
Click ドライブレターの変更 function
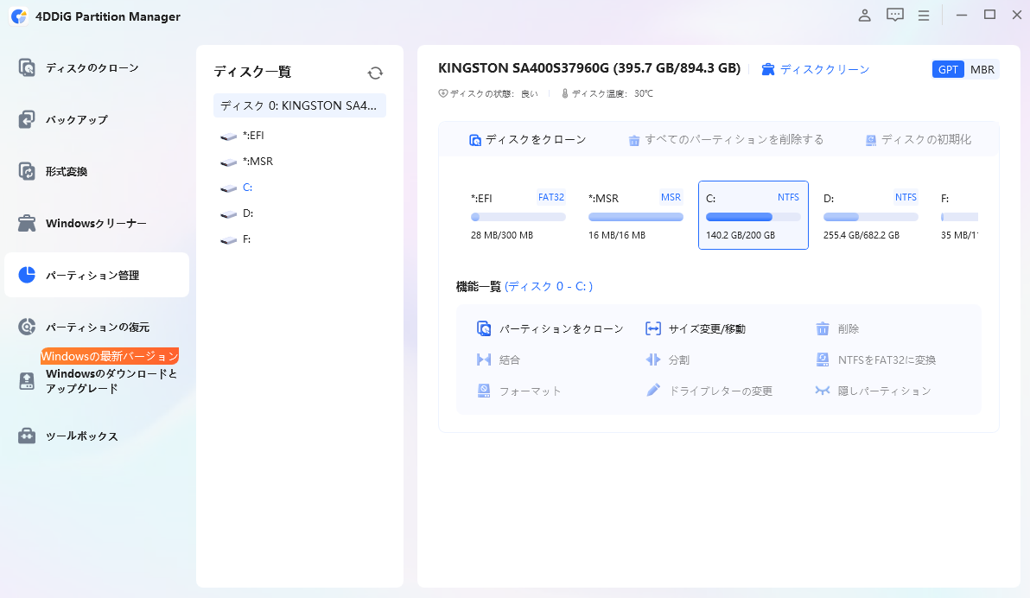[x=709, y=391]
